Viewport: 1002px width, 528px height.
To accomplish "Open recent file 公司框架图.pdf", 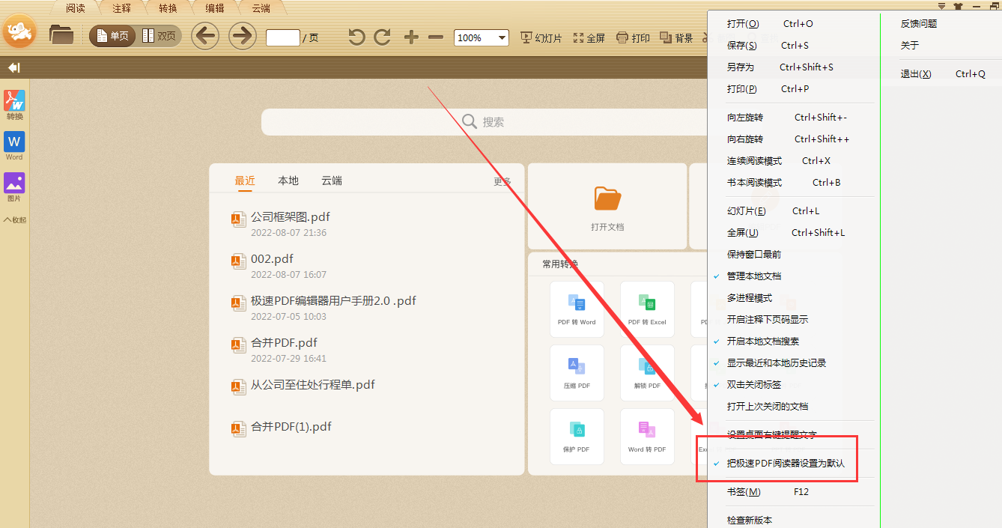I will point(291,217).
